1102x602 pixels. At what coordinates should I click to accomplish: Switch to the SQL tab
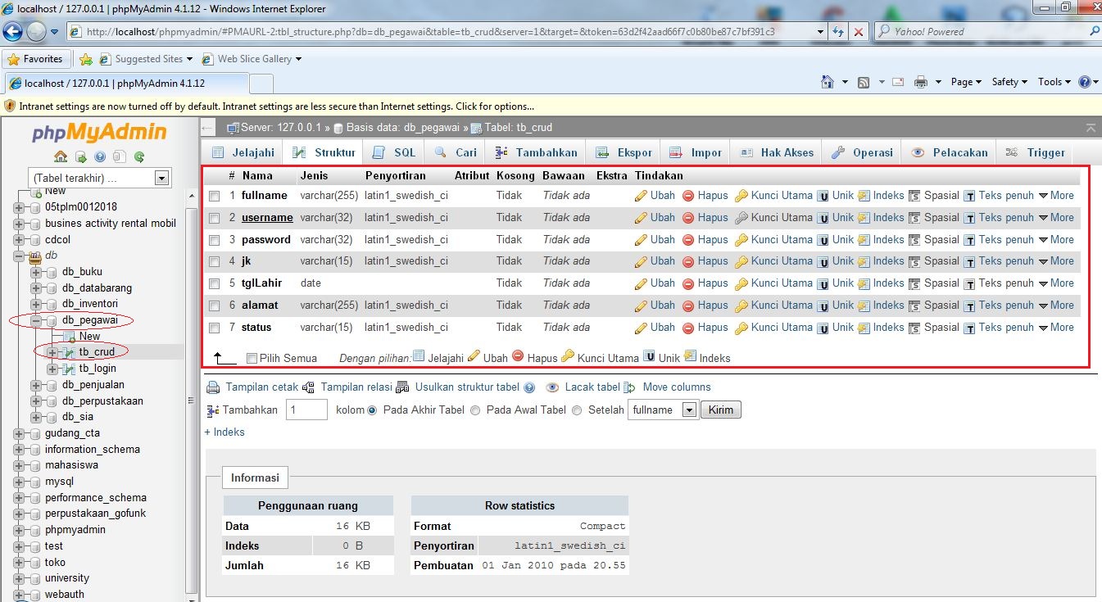395,152
